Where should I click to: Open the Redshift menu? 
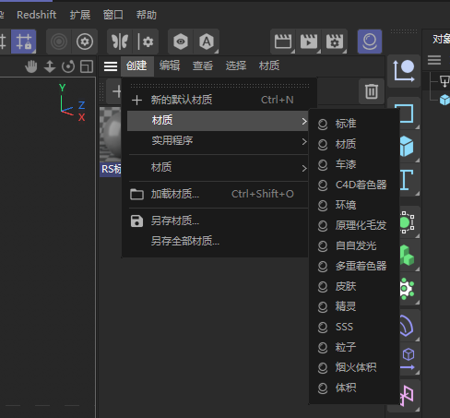(x=36, y=15)
